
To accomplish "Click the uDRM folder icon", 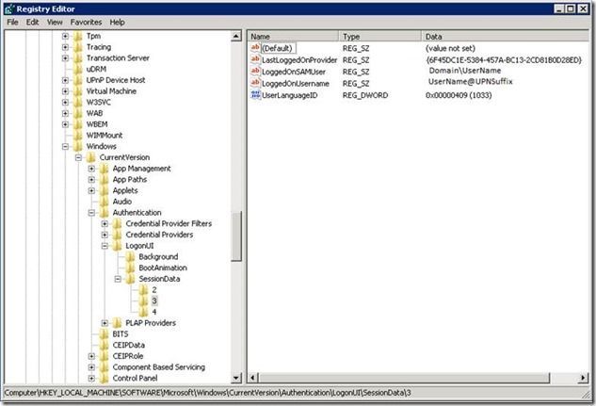I will [78, 69].
